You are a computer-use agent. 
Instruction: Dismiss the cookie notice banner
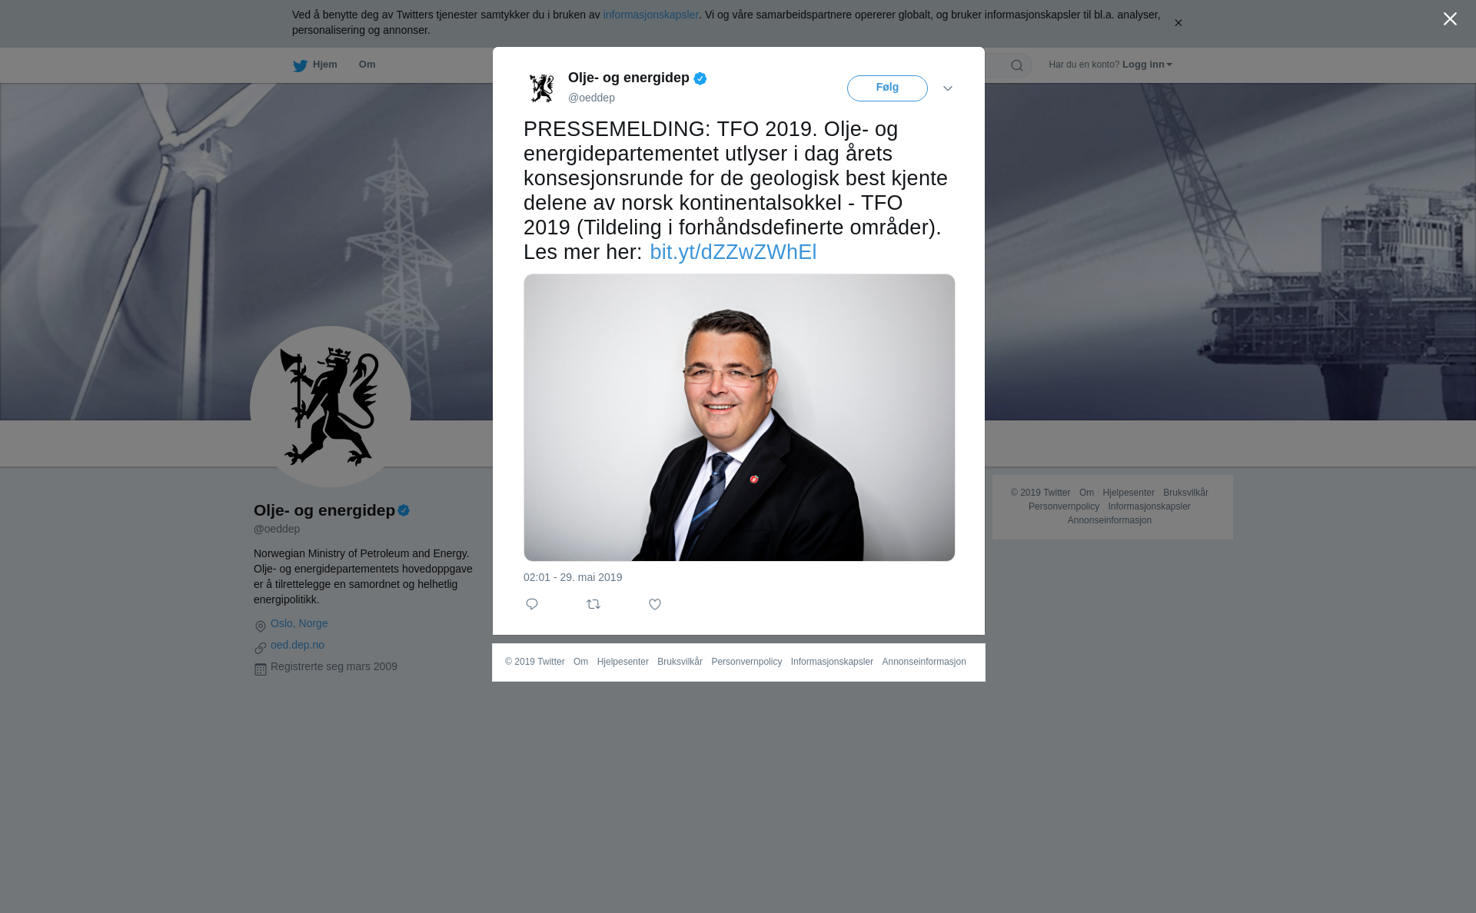coord(1178,23)
